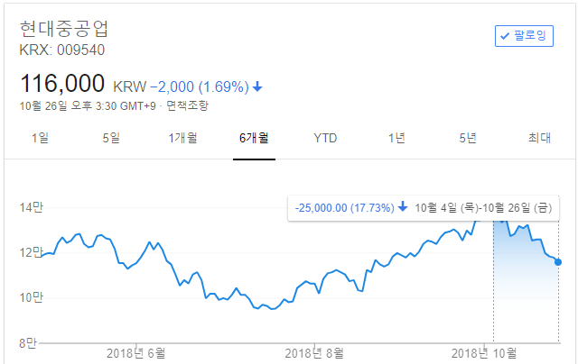The image size is (578, 364).
Task: Select the 6개월 chart range
Action: tap(254, 138)
